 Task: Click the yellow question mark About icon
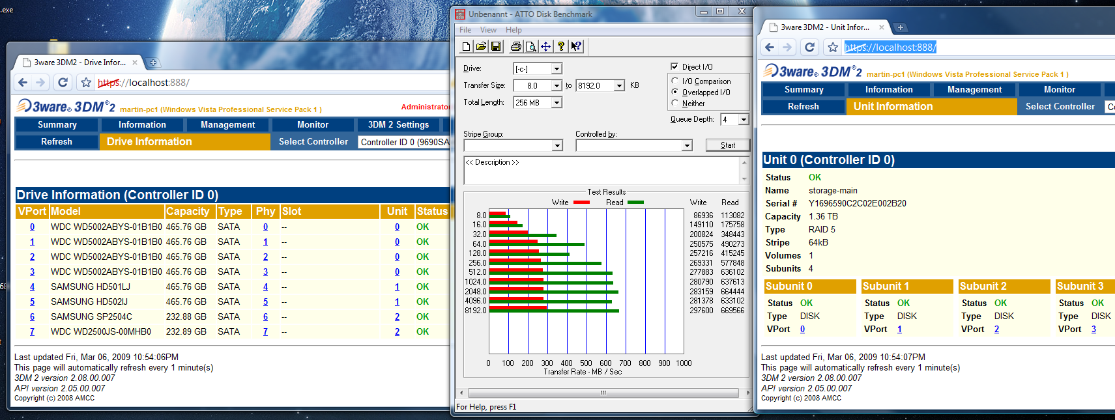pyautogui.click(x=561, y=46)
